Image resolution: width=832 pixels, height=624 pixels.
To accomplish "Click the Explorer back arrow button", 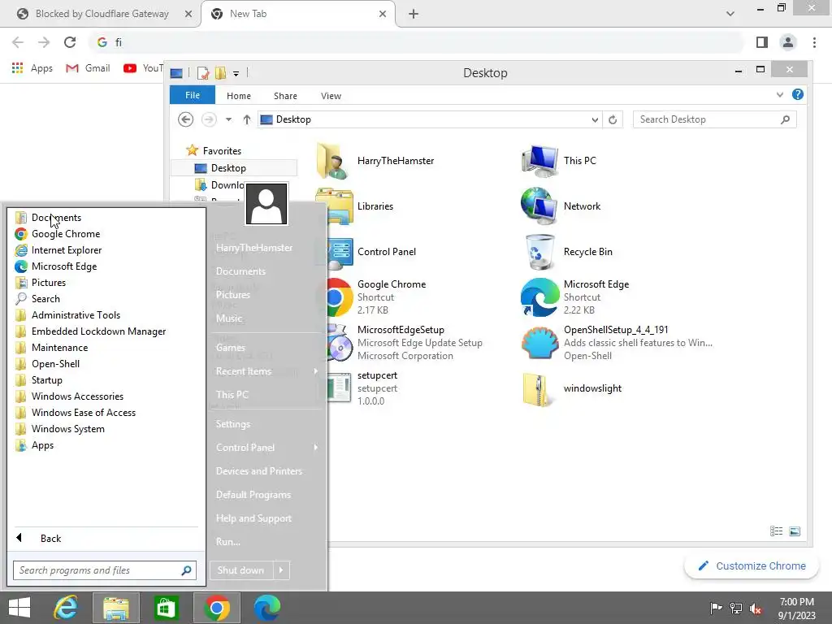I will [x=186, y=119].
